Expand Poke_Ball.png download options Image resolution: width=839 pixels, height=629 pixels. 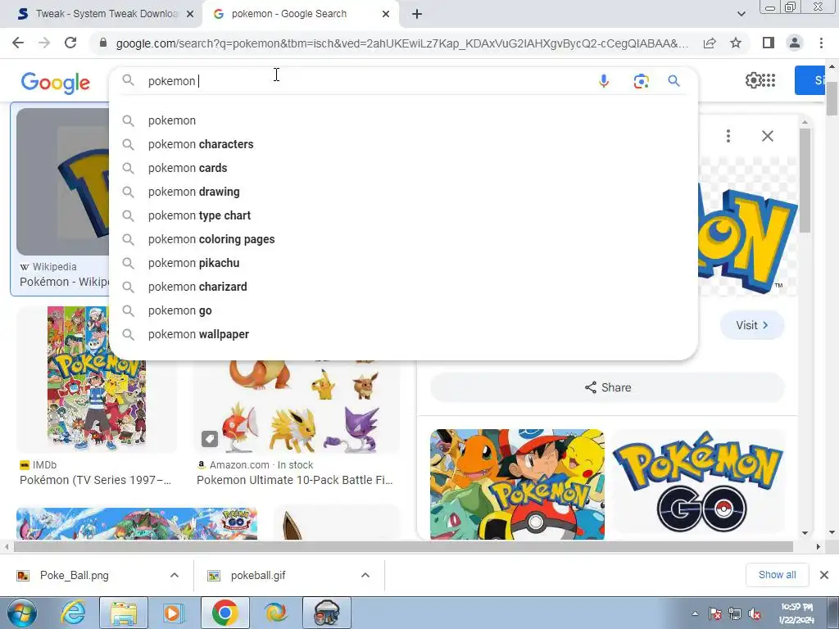pyautogui.click(x=174, y=575)
